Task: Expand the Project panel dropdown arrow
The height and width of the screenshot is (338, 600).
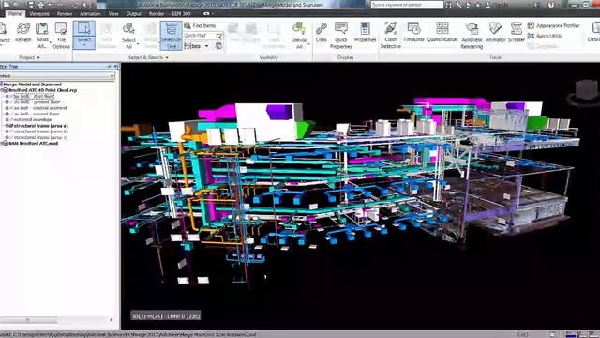Action: pos(38,57)
